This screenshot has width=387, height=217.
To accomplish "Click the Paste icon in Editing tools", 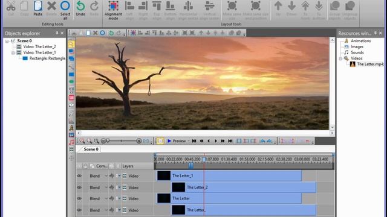I will pos(37,6).
